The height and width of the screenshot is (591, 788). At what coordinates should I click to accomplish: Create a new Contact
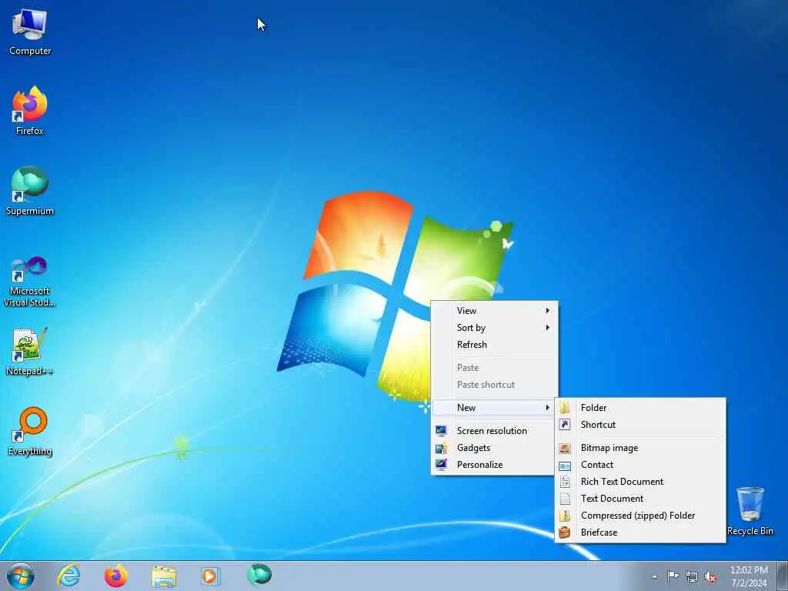(640, 465)
